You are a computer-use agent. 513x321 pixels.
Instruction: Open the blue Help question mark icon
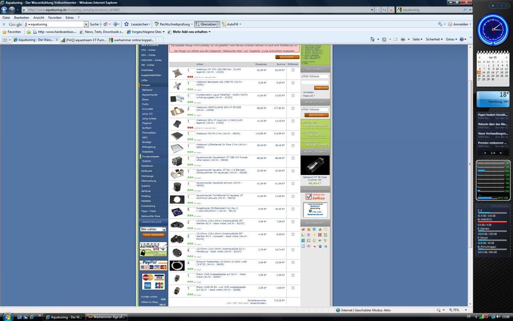pos(462,39)
